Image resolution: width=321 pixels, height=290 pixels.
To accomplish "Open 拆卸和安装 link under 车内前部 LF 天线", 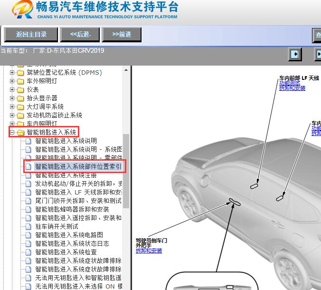I will point(292,88).
